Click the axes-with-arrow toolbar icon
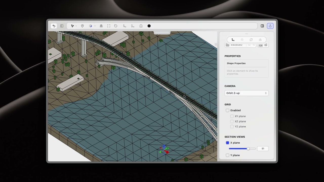This screenshot has height=182, width=324. point(133,26)
